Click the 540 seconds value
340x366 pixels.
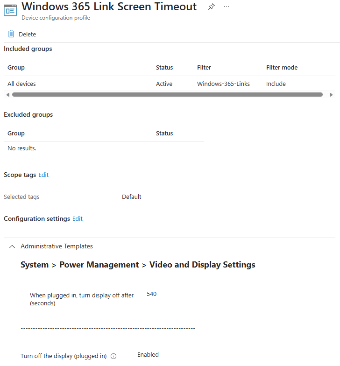click(x=151, y=294)
